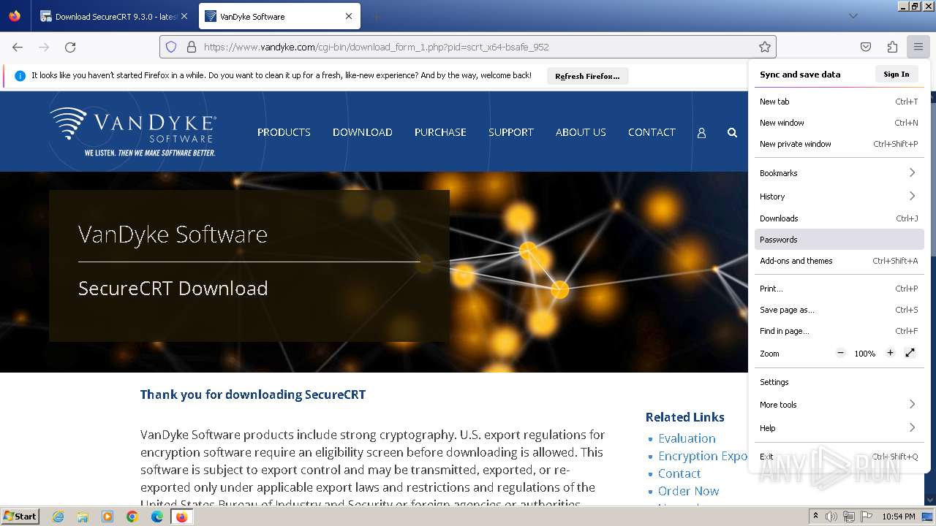This screenshot has height=526, width=936.
Task: Click the Refresh Firefox button
Action: click(587, 76)
